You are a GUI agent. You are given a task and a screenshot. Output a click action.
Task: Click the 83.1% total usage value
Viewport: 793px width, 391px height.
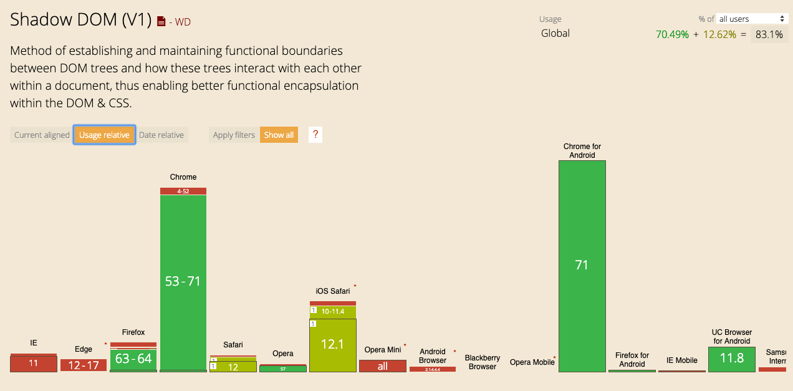pos(769,34)
